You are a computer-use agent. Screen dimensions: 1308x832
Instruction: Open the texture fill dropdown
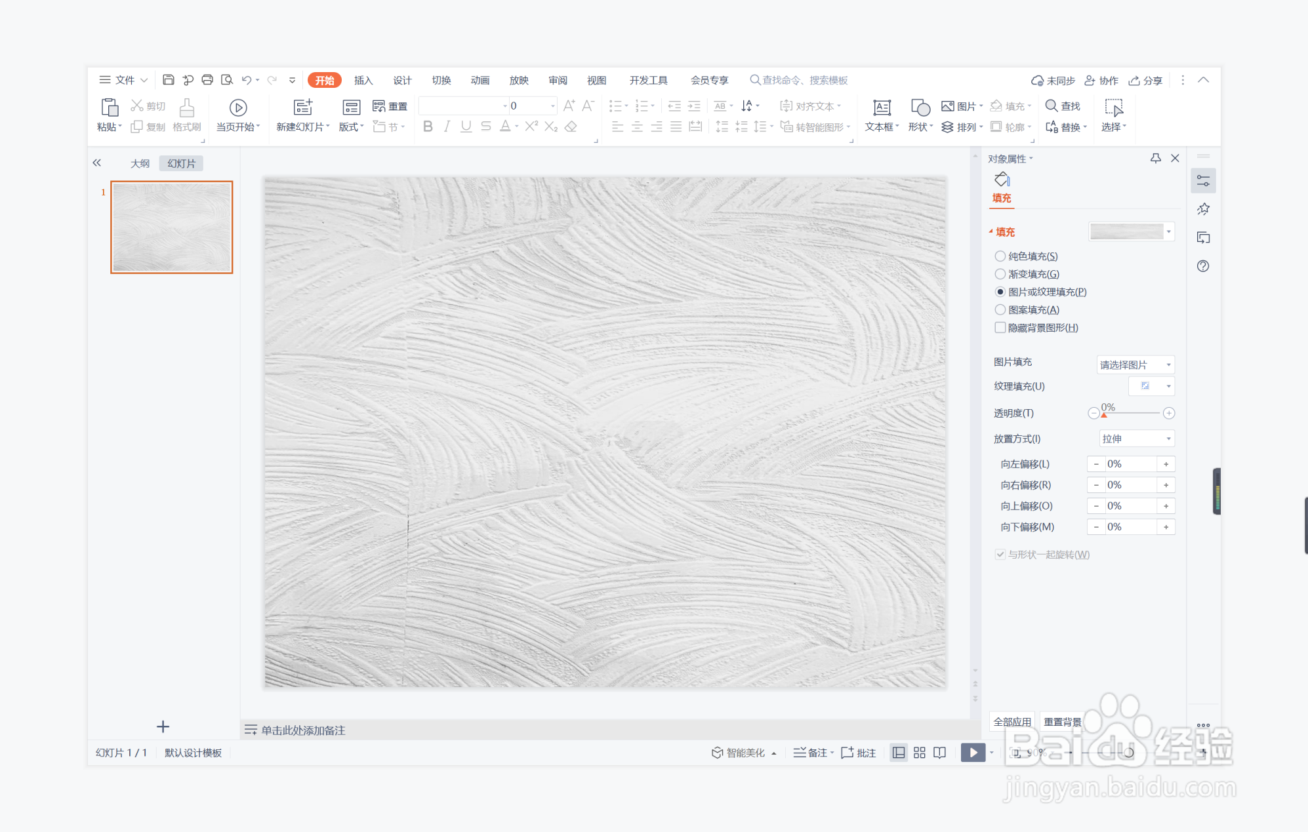point(1151,386)
